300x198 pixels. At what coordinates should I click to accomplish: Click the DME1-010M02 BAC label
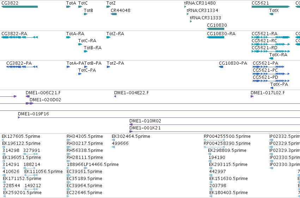[x=145, y=121]
